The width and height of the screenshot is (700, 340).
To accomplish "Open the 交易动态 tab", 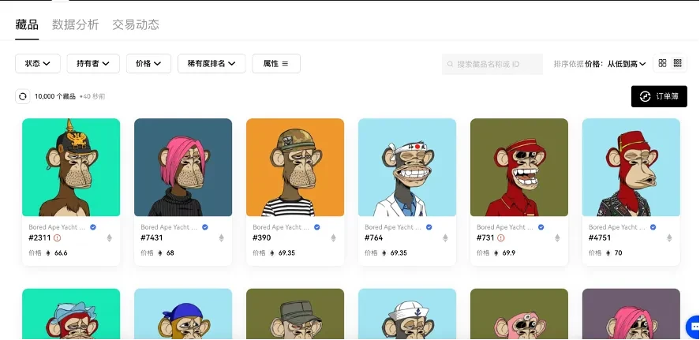I will coord(136,24).
